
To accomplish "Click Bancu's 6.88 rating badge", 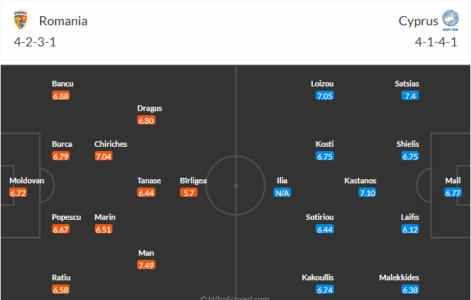I will pyautogui.click(x=60, y=96).
